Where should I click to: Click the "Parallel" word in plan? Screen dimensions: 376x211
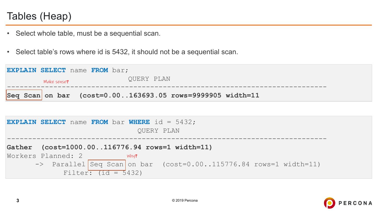69,164
